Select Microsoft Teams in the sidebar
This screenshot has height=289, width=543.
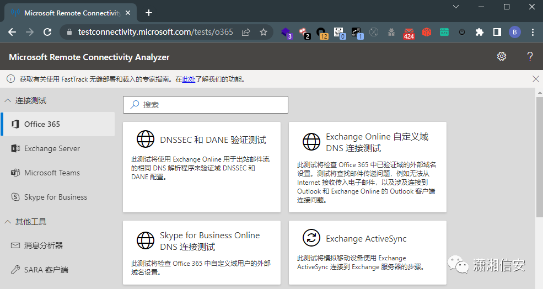coord(57,173)
